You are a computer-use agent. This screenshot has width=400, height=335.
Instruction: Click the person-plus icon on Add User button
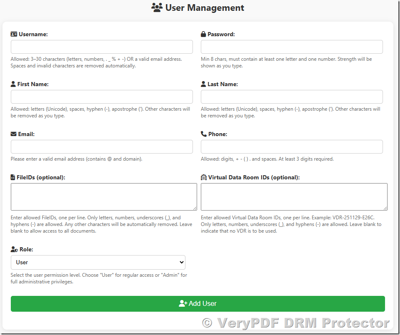183,303
